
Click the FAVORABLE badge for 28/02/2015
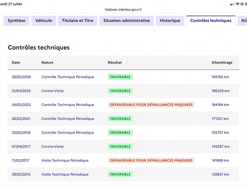click(120, 175)
